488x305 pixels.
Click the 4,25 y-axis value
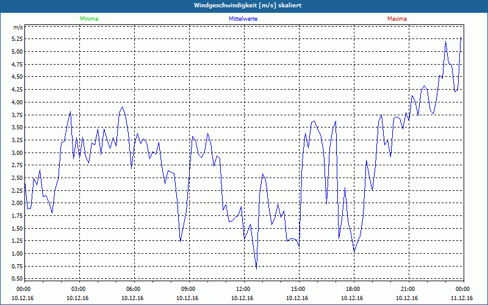(x=18, y=89)
